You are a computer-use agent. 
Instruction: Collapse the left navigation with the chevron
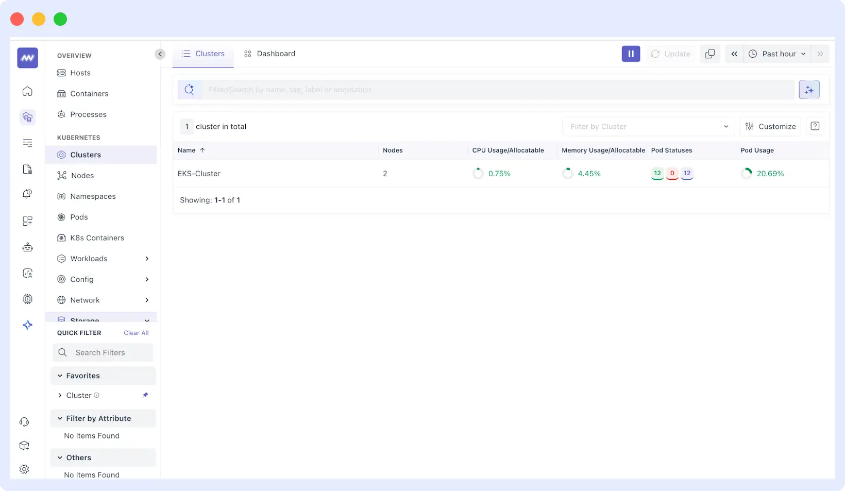[x=160, y=54]
